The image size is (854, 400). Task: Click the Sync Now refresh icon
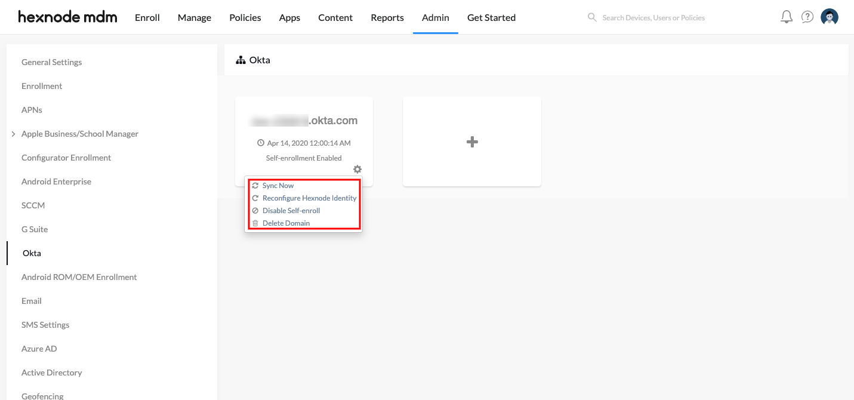coord(255,186)
